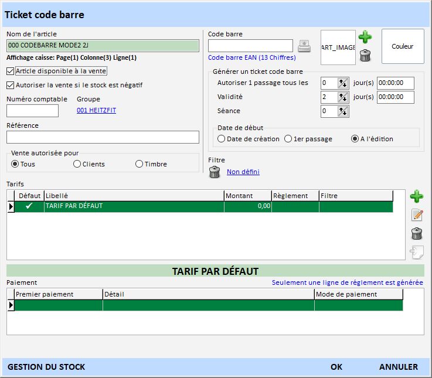Image resolution: width=432 pixels, height=378 pixels.
Task: Click the Montant column header
Action: [248, 196]
